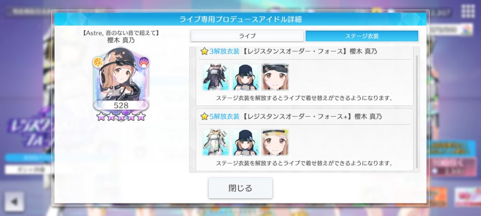481x216 pixels.
Task: Click the ライブ専用プロデュースアイドル詳細 title bar
Action: click(240, 19)
